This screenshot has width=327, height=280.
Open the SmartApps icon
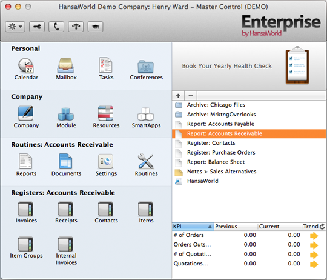[x=146, y=114]
